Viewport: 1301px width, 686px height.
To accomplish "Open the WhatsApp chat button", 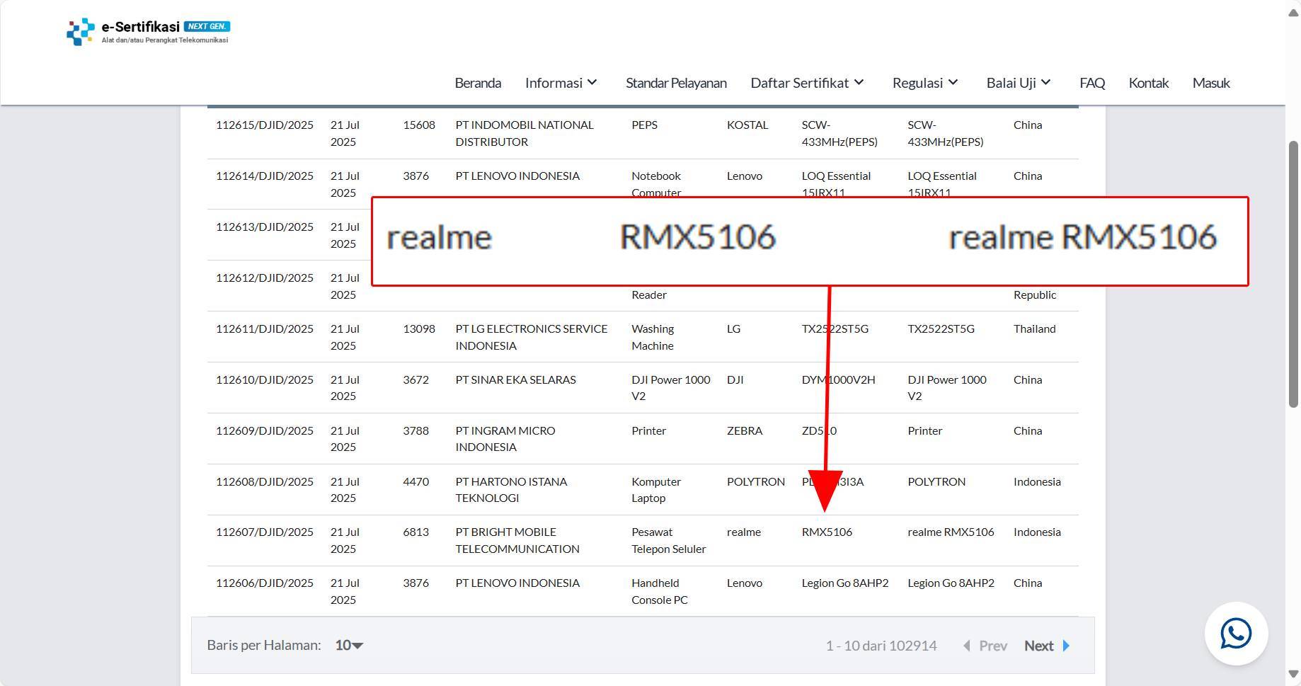I will [x=1236, y=634].
